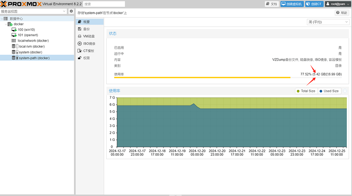Open the root@pam user menu arrow

348,4
